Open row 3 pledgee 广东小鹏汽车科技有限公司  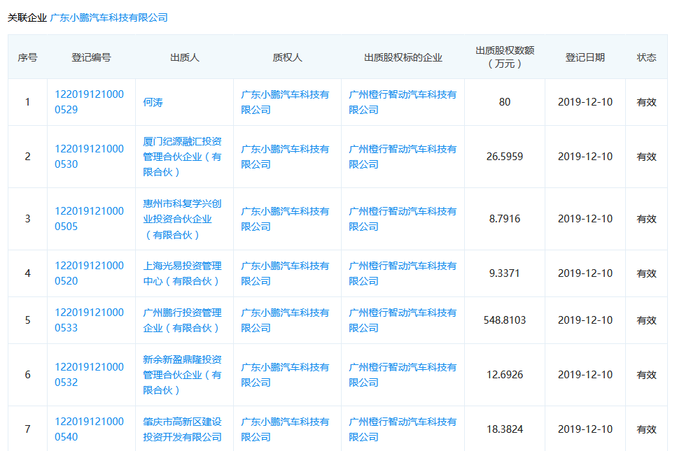coord(285,219)
